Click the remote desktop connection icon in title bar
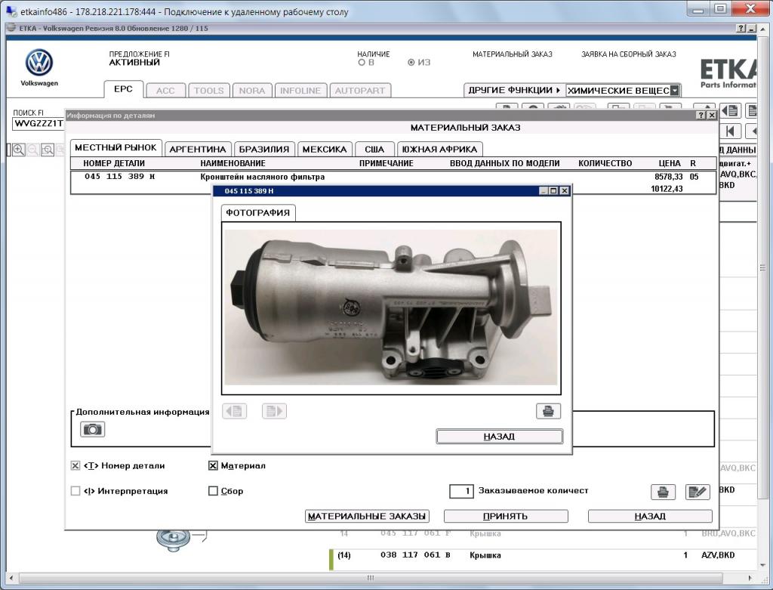 coord(11,11)
